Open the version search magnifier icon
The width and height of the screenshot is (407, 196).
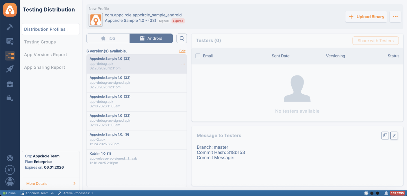(181, 38)
